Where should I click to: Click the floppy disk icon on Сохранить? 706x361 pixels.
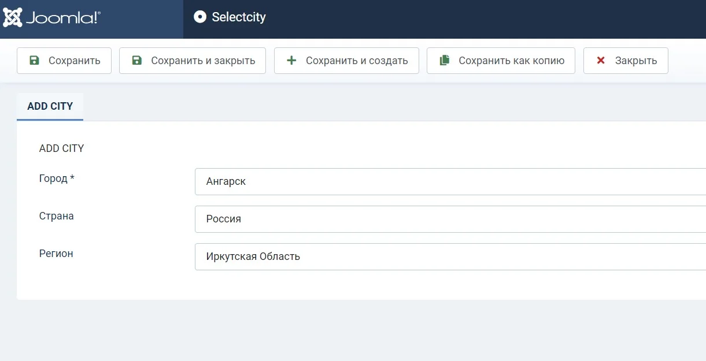point(35,61)
